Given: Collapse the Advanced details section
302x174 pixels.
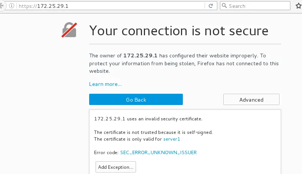Looking at the screenshot, I should (251, 100).
